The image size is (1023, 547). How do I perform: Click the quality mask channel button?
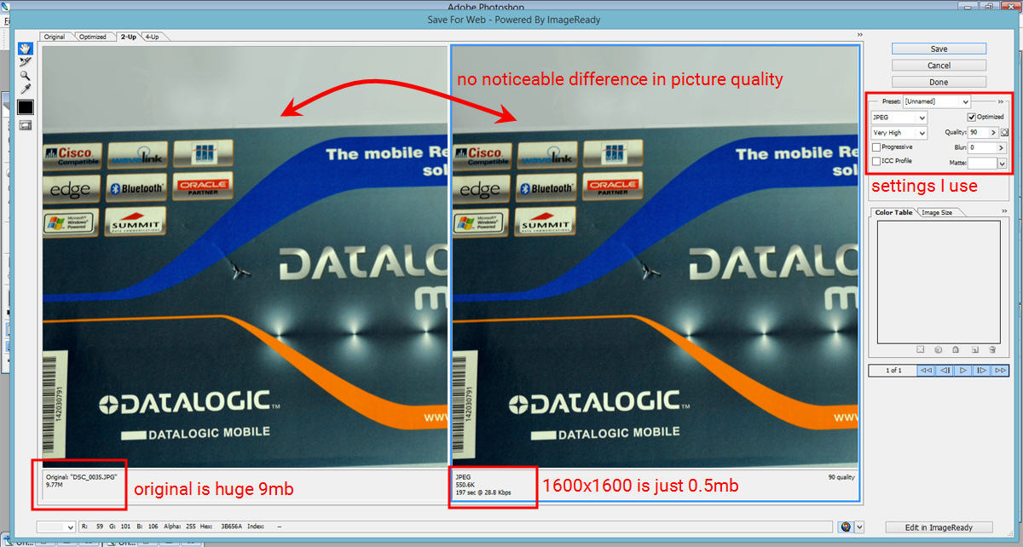[1005, 133]
